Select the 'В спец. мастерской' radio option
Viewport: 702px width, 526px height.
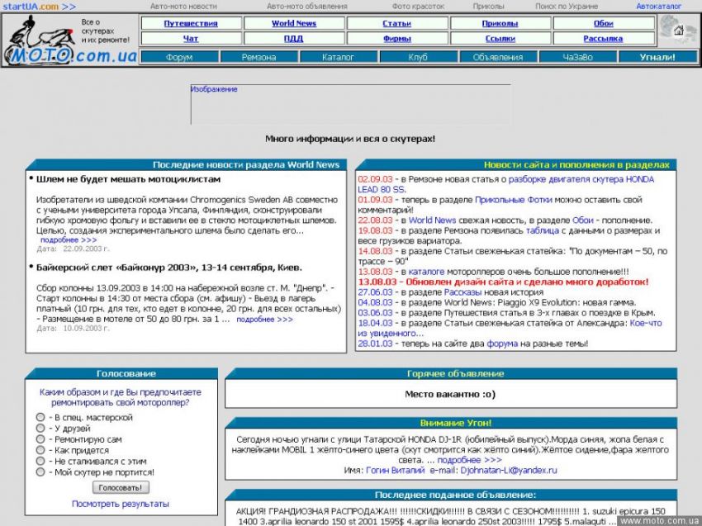(40, 418)
